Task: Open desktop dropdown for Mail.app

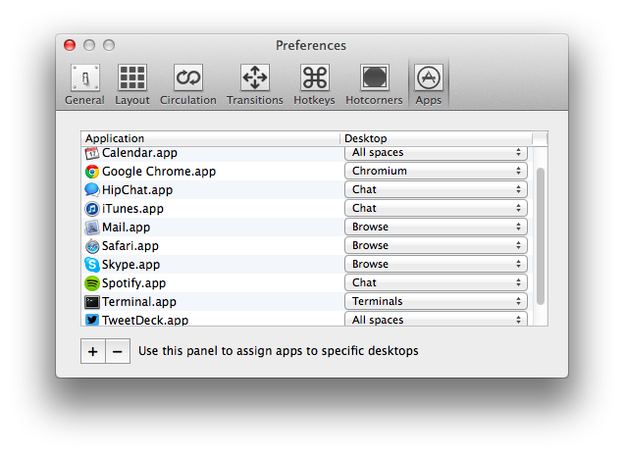Action: pos(436,227)
